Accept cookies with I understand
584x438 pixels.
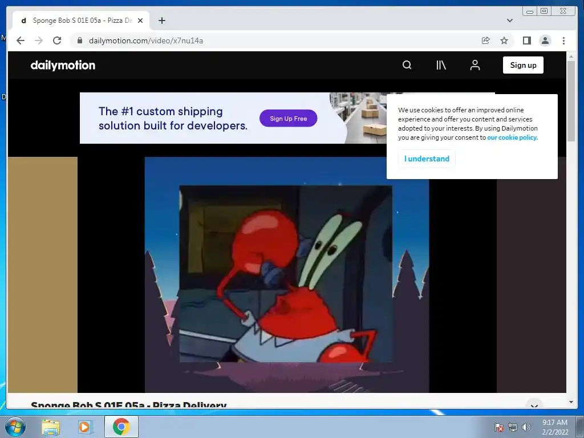coord(427,159)
